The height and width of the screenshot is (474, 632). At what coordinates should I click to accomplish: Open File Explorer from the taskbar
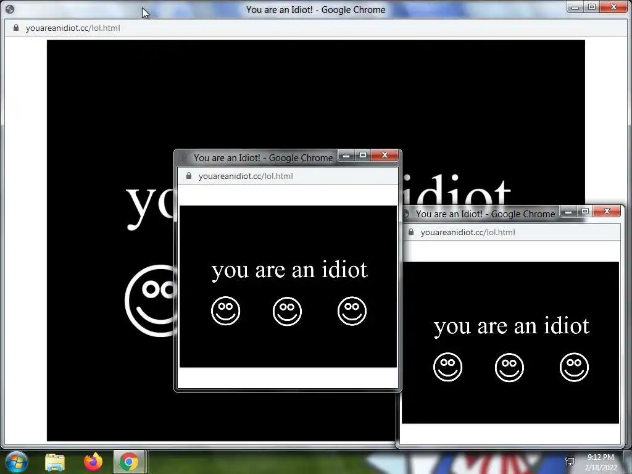[55, 462]
